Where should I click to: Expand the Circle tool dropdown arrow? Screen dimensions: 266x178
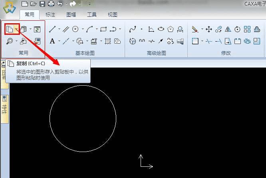point(83,29)
